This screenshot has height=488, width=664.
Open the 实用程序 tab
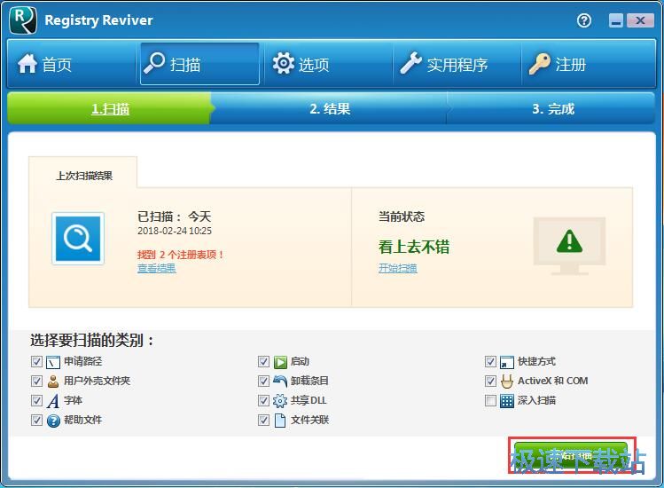pos(457,64)
